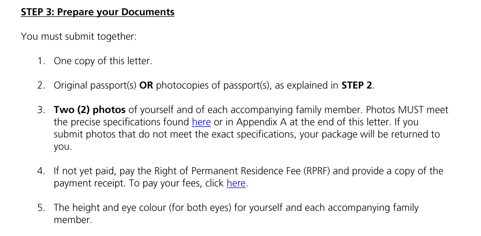
Task: Click the '(RPRF)' abbreviation
Action: pos(317,171)
